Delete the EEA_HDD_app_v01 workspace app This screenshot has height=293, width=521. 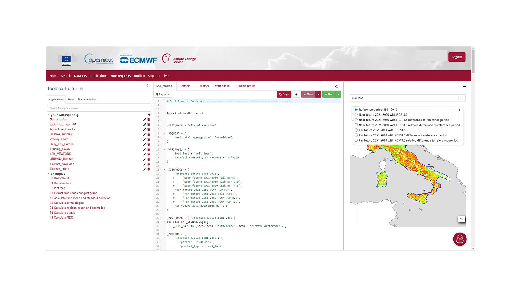[x=148, y=125]
